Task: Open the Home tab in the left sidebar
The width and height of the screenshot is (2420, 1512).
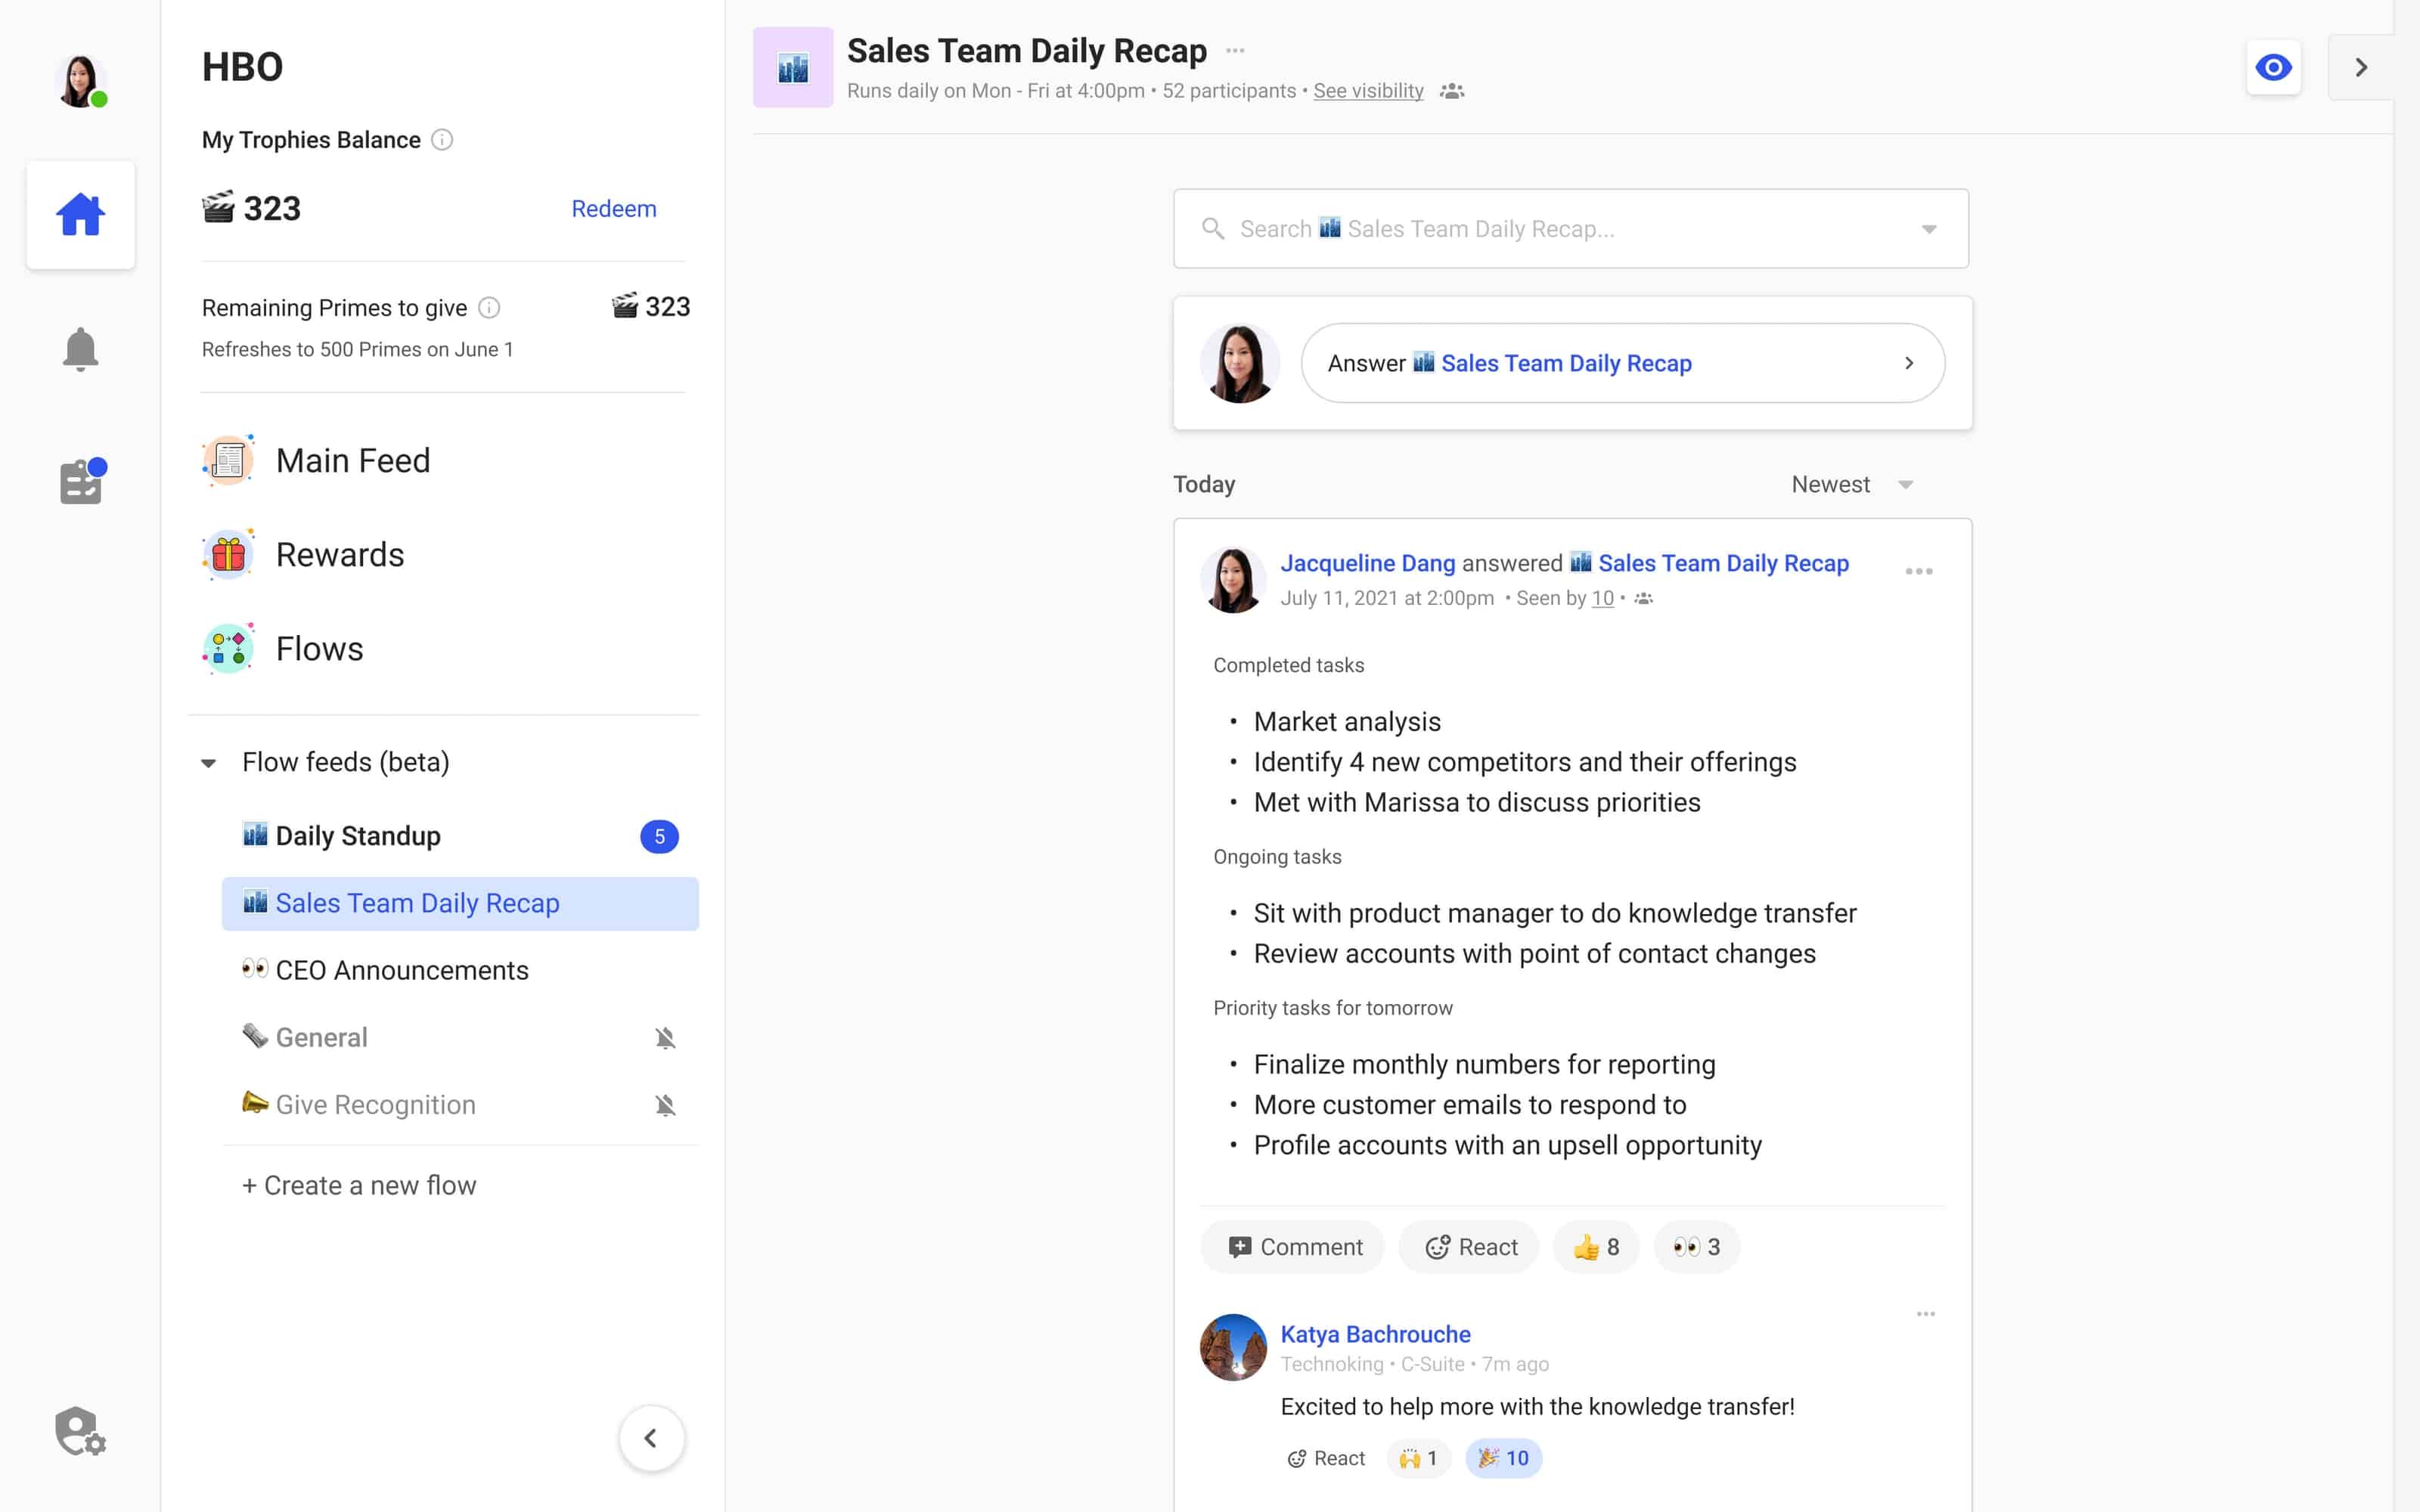Action: 80,214
